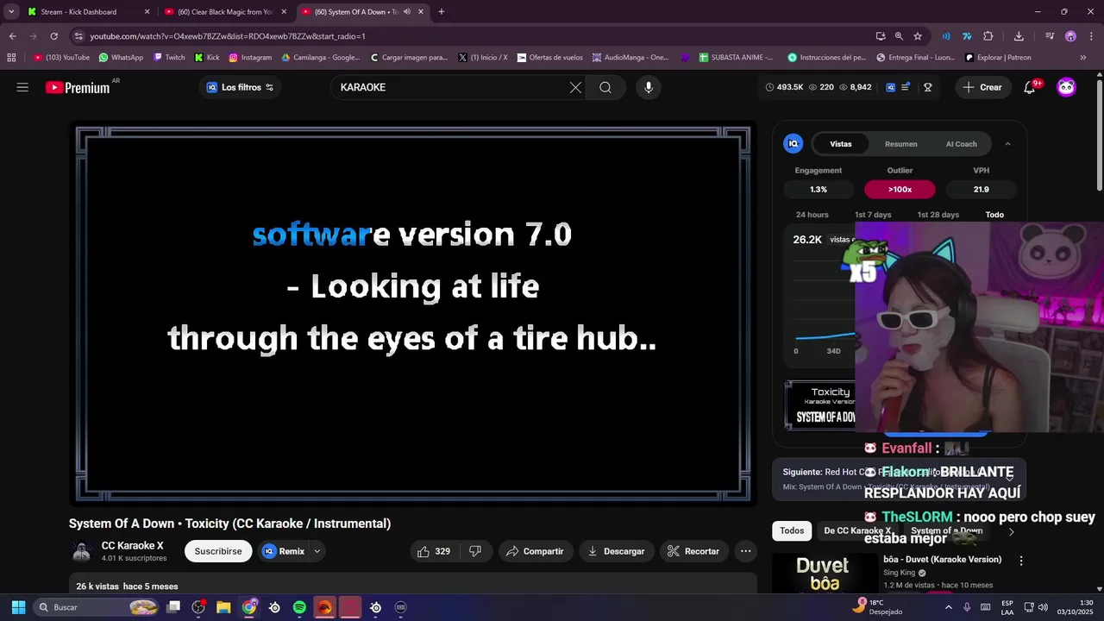Open the WhatsApp bookmark
This screenshot has width=1104, height=621.
(121, 58)
